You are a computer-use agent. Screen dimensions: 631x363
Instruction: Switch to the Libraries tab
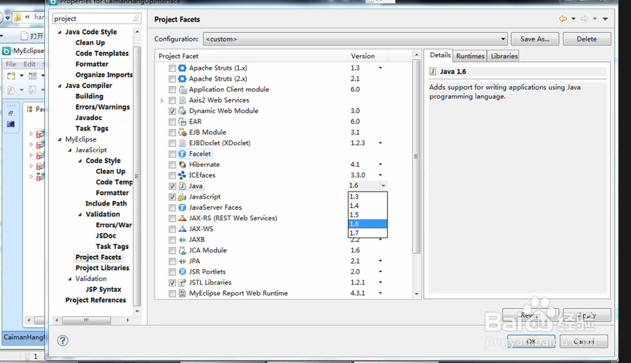(x=504, y=56)
